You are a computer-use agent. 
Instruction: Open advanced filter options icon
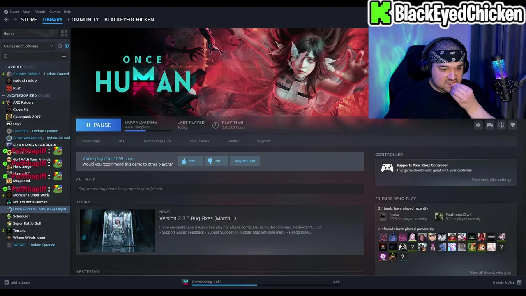point(64,56)
